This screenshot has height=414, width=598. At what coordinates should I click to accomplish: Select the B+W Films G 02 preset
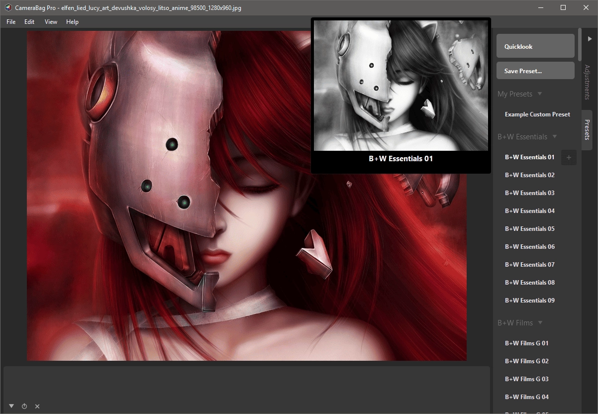[x=526, y=361]
